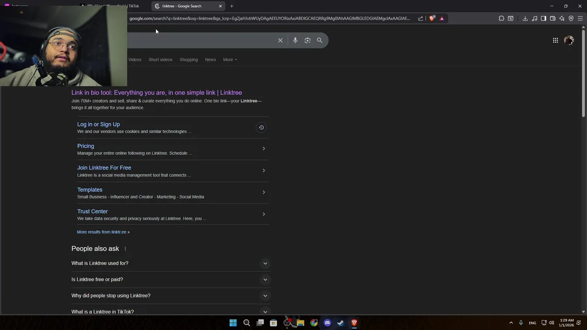Open File Explorer from taskbar
Image resolution: width=587 pixels, height=330 pixels.
pyautogui.click(x=300, y=323)
